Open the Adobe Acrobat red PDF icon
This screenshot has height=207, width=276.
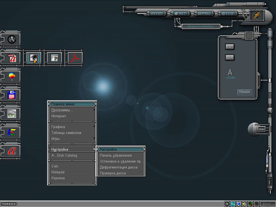pyautogui.click(x=76, y=58)
